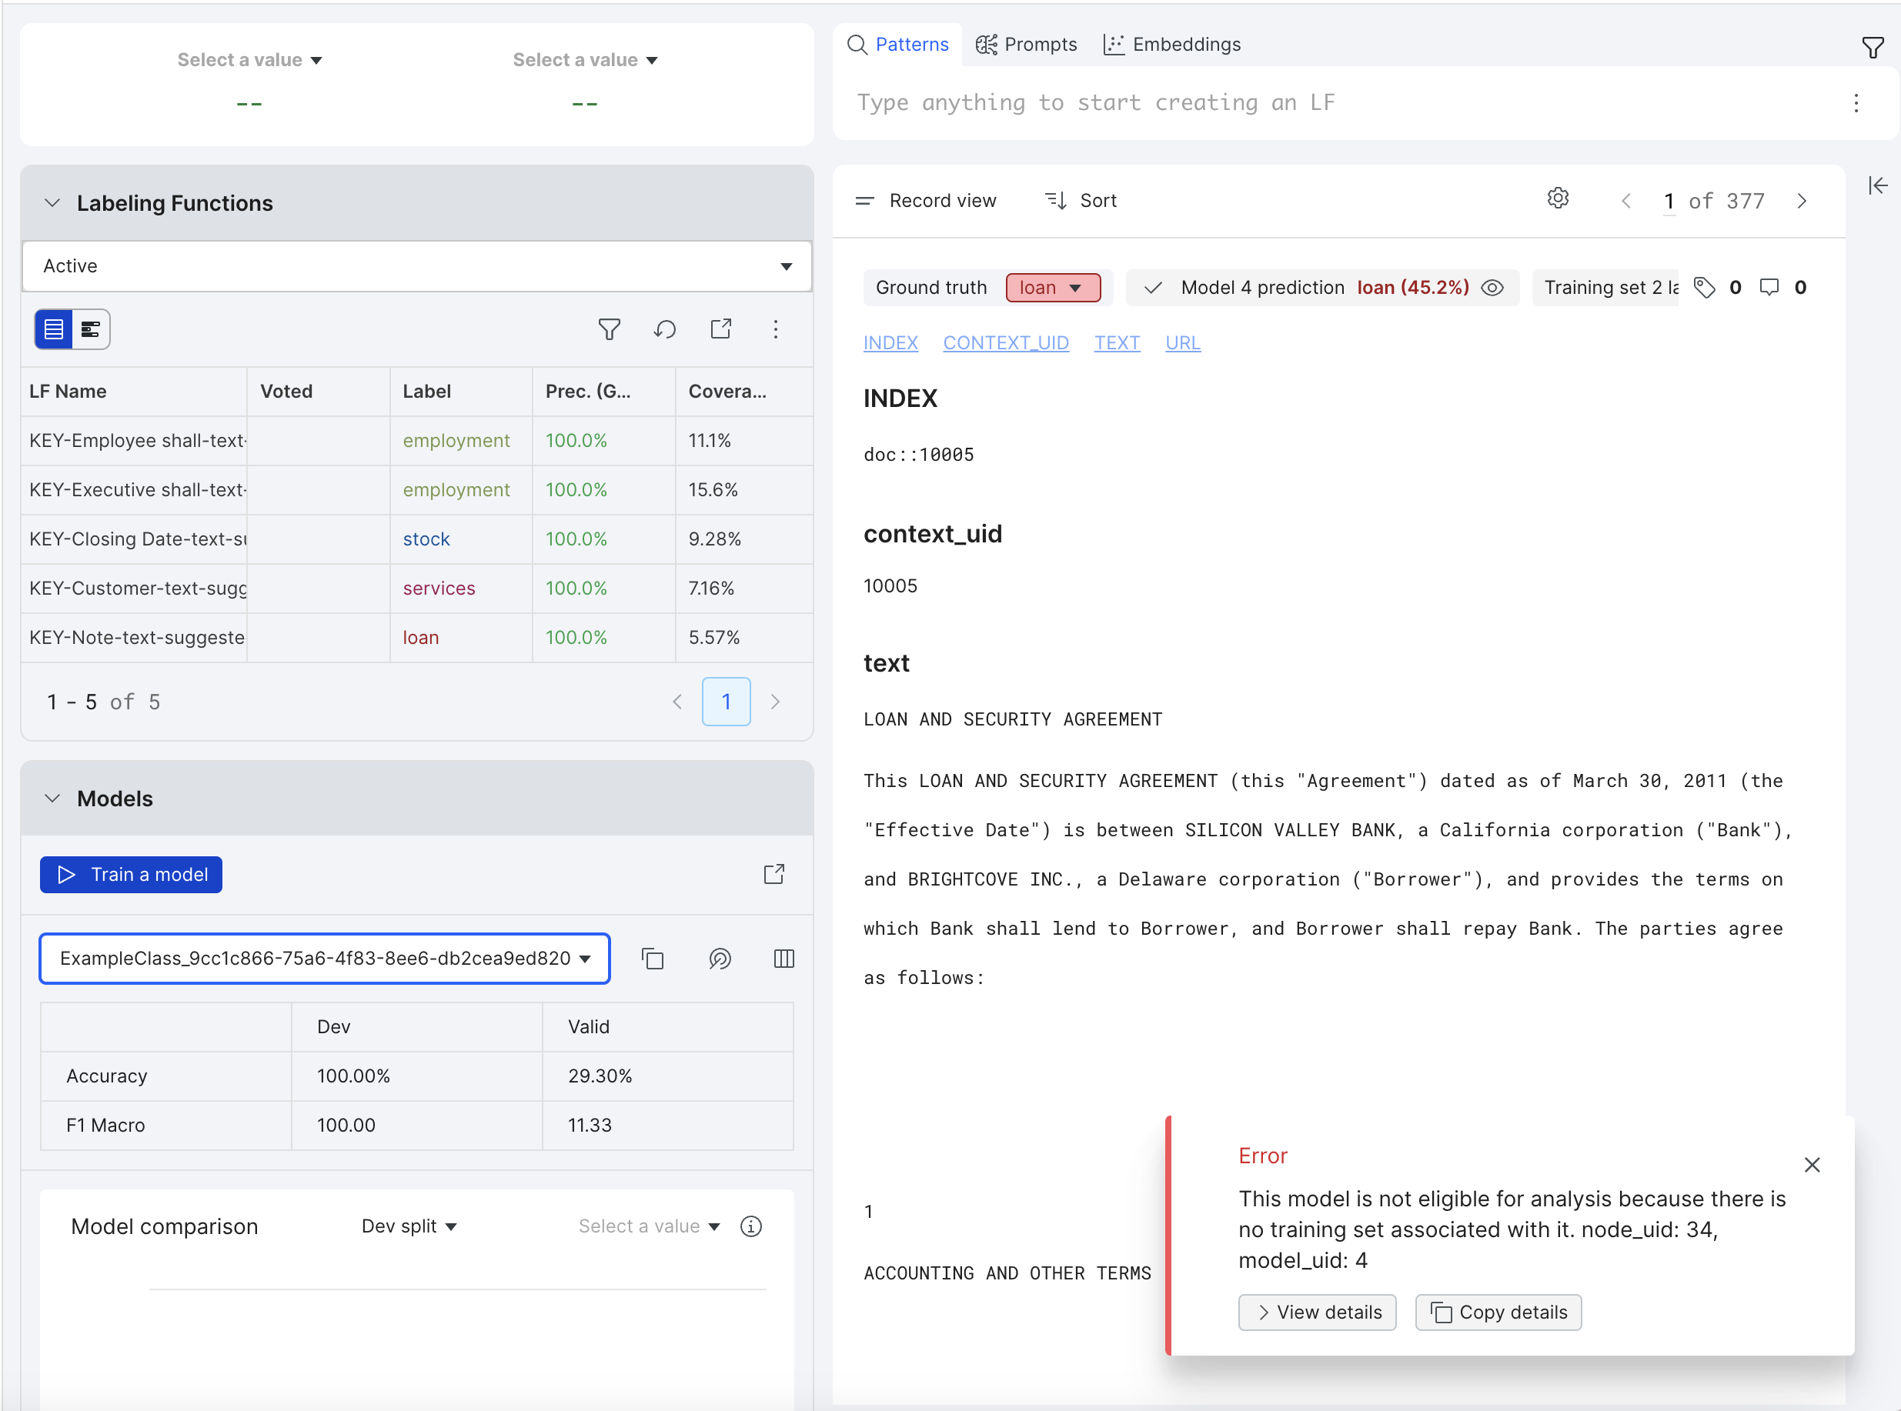Open comments for the current record
This screenshot has width=1901, height=1411.
click(1768, 287)
